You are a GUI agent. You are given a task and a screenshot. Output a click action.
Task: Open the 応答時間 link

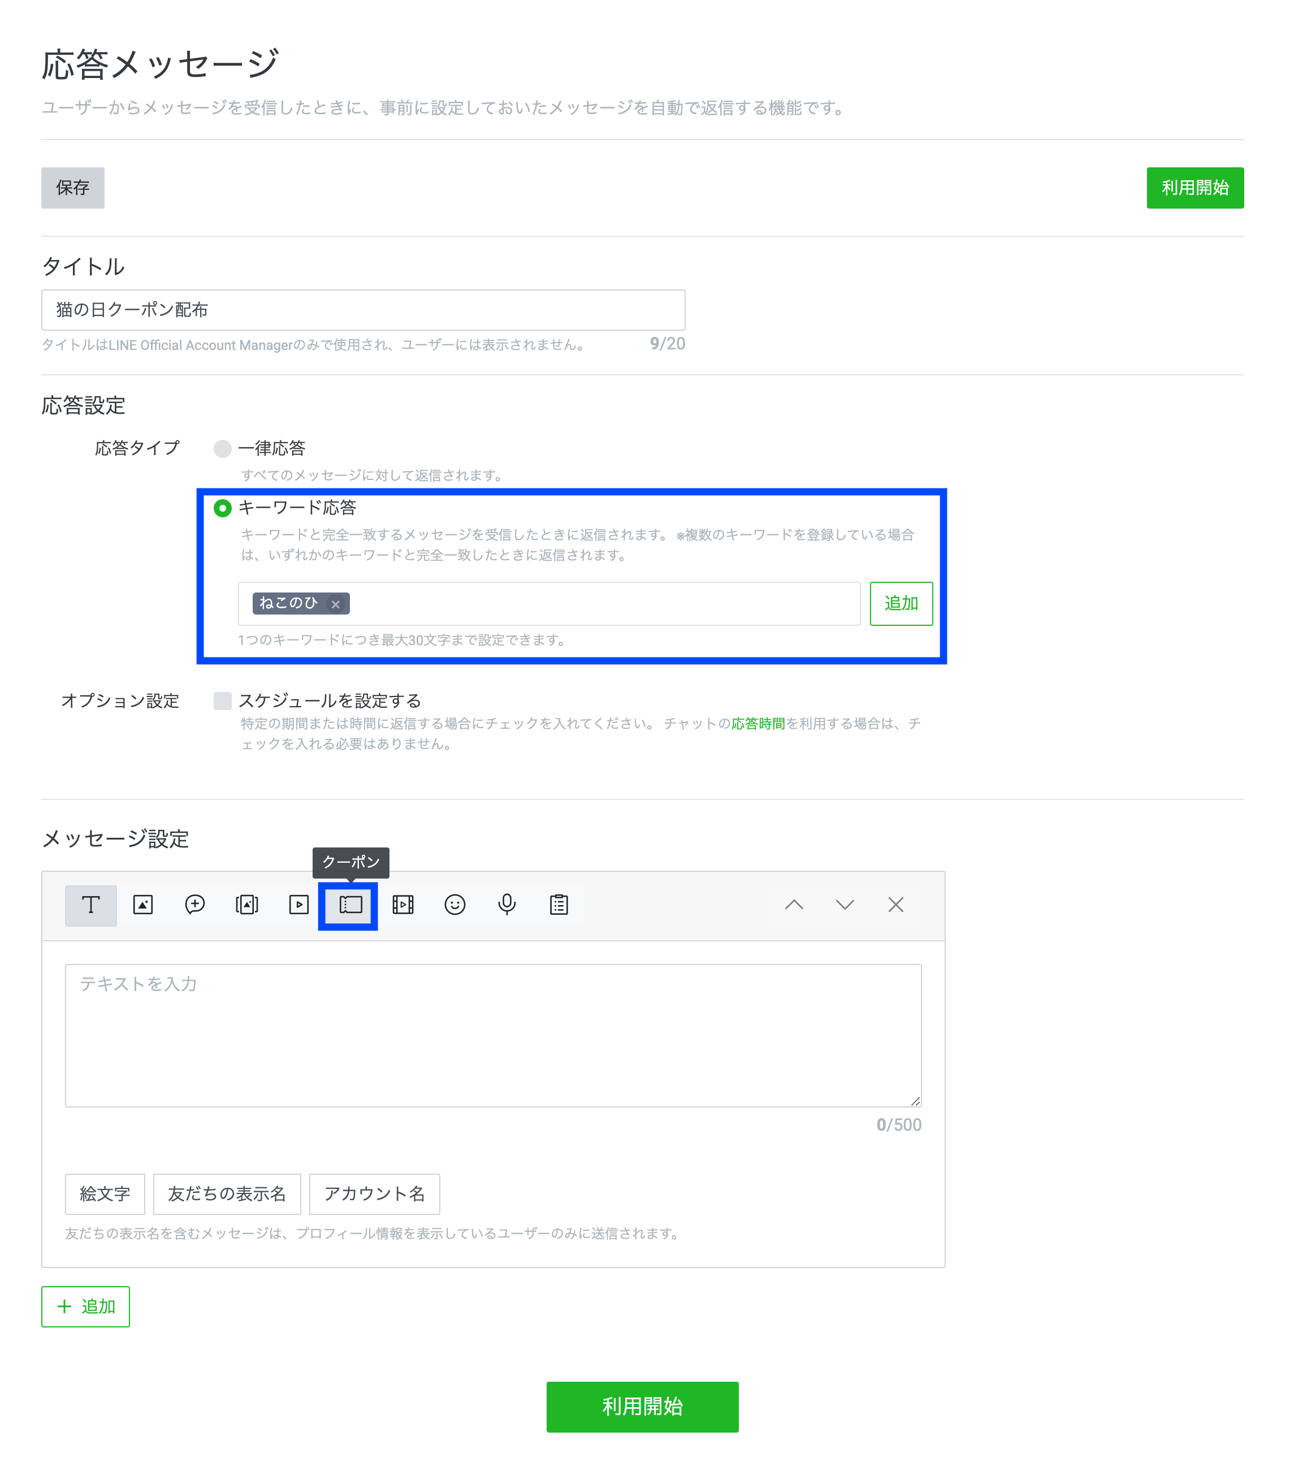coord(758,724)
